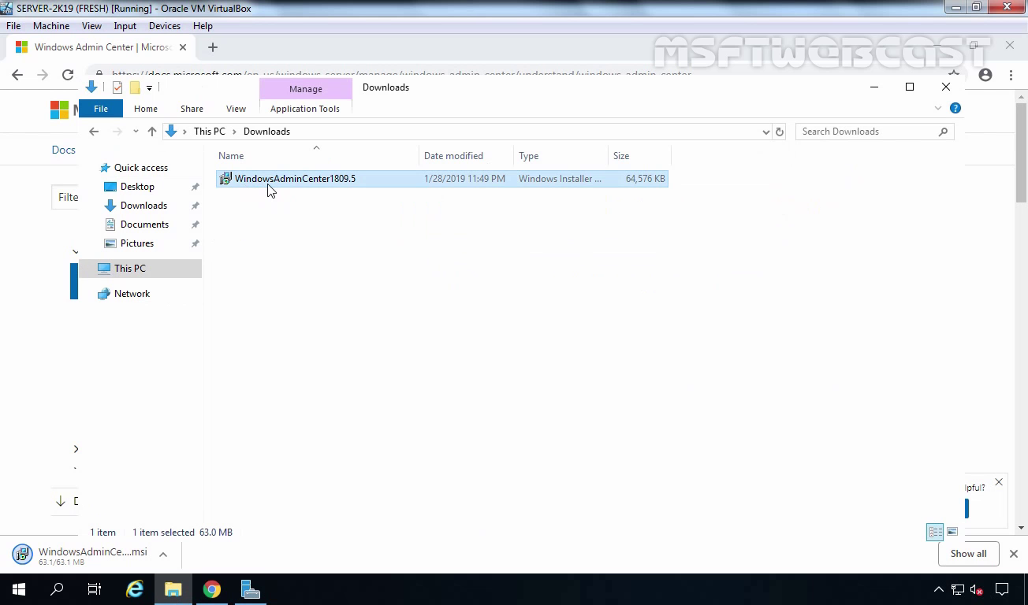This screenshot has height=605, width=1028.
Task: Open VirtualBox Machine menu
Action: [51, 26]
